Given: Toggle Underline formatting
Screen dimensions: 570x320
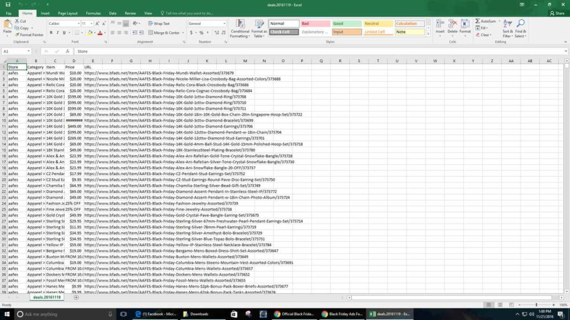Looking at the screenshot, I should [x=65, y=33].
